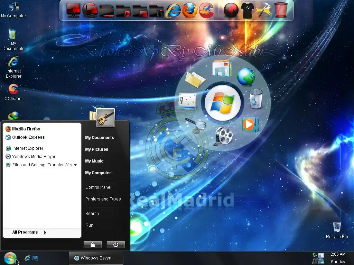Open My Documents desktop icon

(13, 39)
